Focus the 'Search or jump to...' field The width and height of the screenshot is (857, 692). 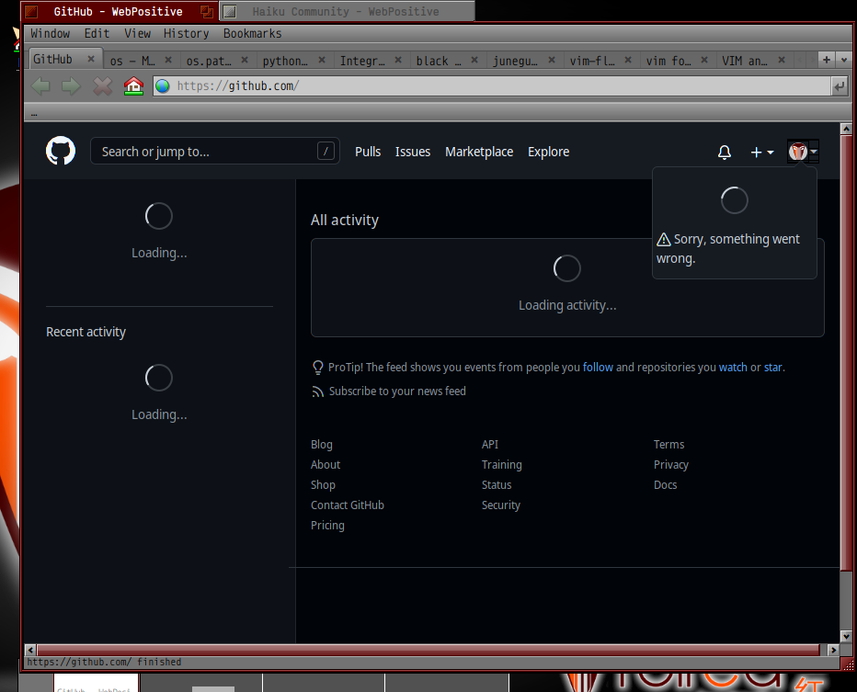[x=215, y=152]
